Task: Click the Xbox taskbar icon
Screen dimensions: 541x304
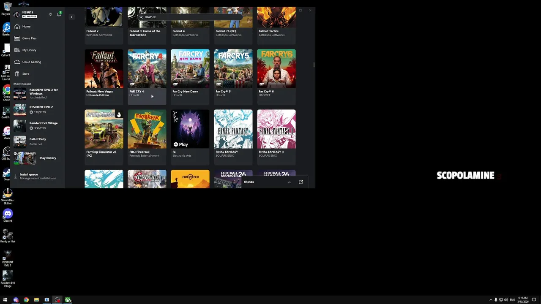Action: click(x=68, y=300)
